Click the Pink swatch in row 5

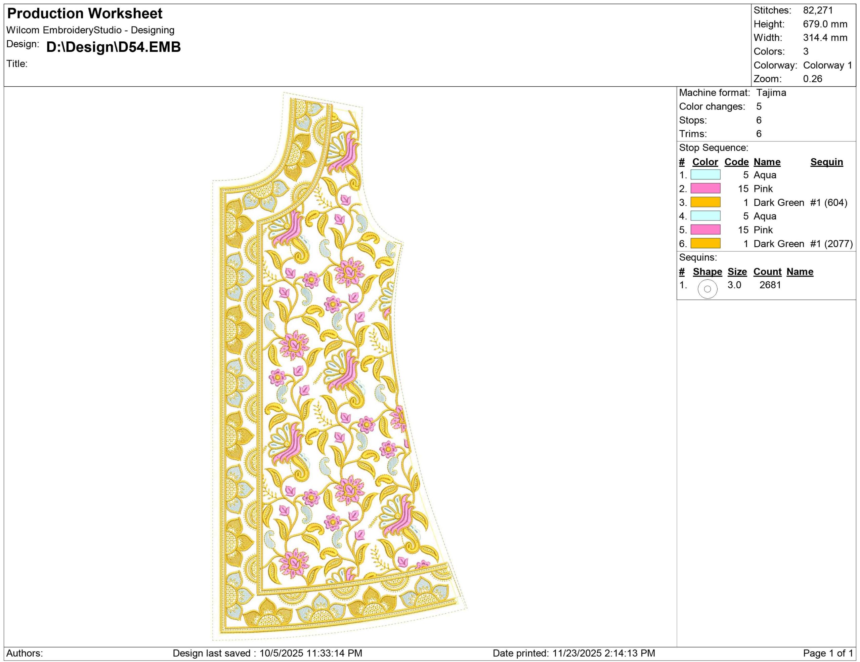[x=705, y=230]
